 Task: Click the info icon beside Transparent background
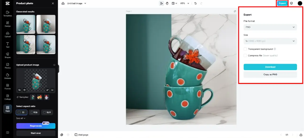coord(275,49)
